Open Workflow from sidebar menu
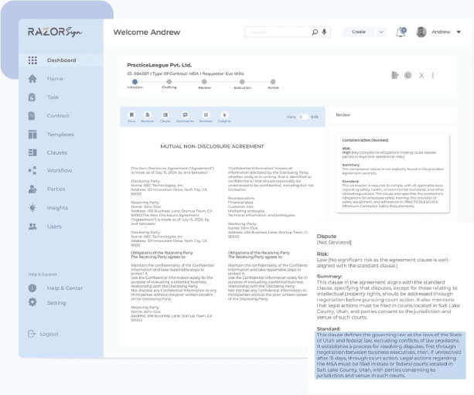 pyautogui.click(x=60, y=170)
